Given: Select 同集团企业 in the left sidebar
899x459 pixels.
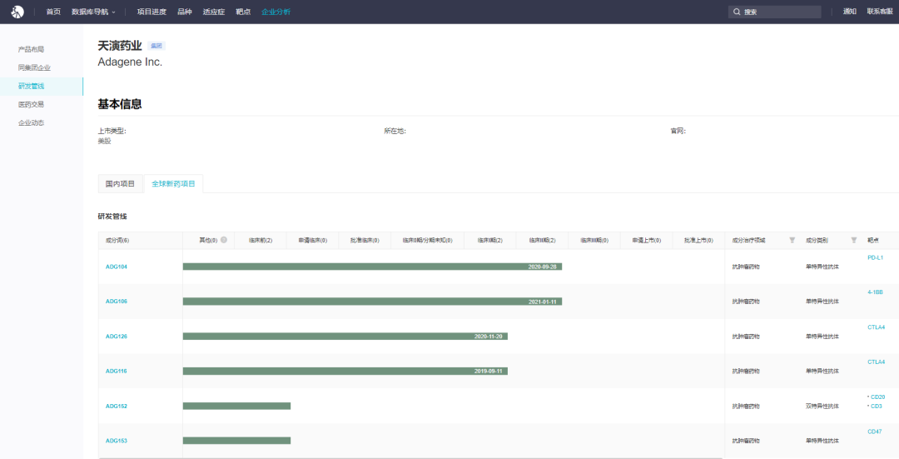Looking at the screenshot, I should coord(34,67).
